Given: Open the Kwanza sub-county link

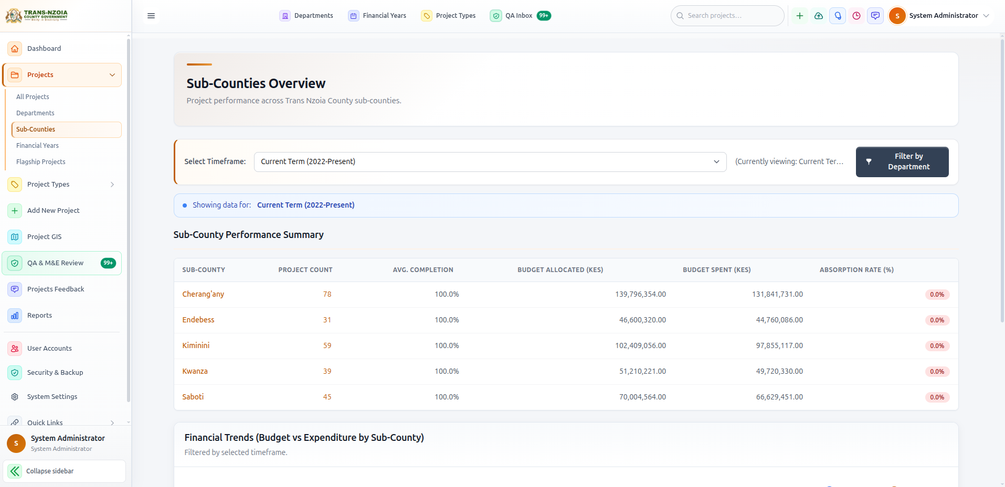Looking at the screenshot, I should pyautogui.click(x=195, y=372).
